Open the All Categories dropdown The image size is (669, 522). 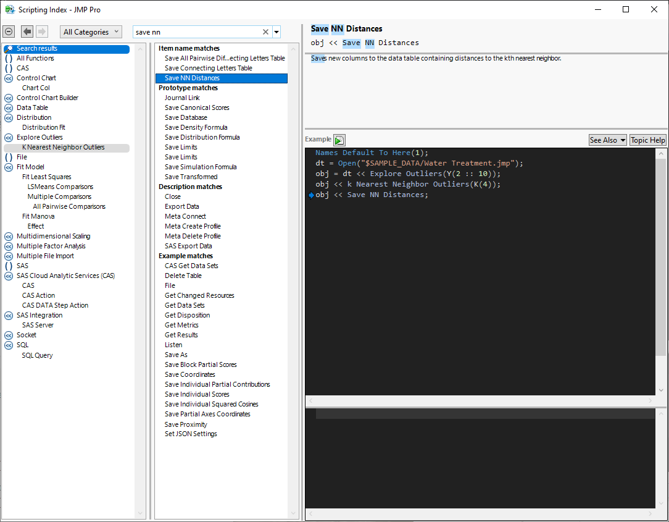coord(90,31)
